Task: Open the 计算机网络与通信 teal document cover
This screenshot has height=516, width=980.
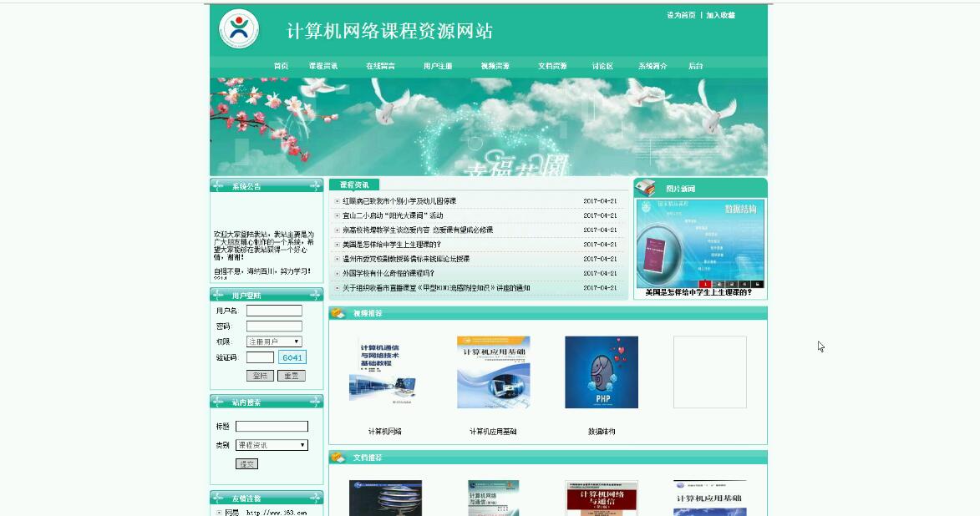Action: click(493, 498)
